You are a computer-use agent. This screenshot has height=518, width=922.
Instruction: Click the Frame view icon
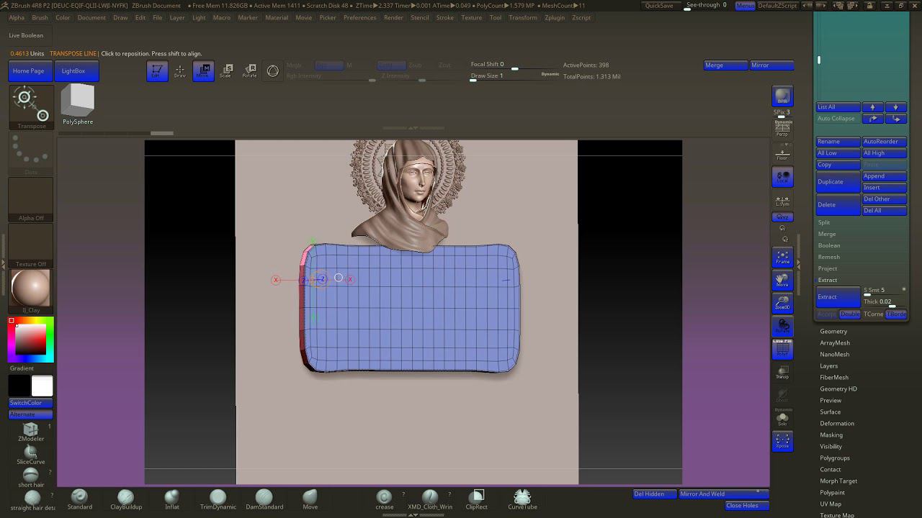[782, 257]
